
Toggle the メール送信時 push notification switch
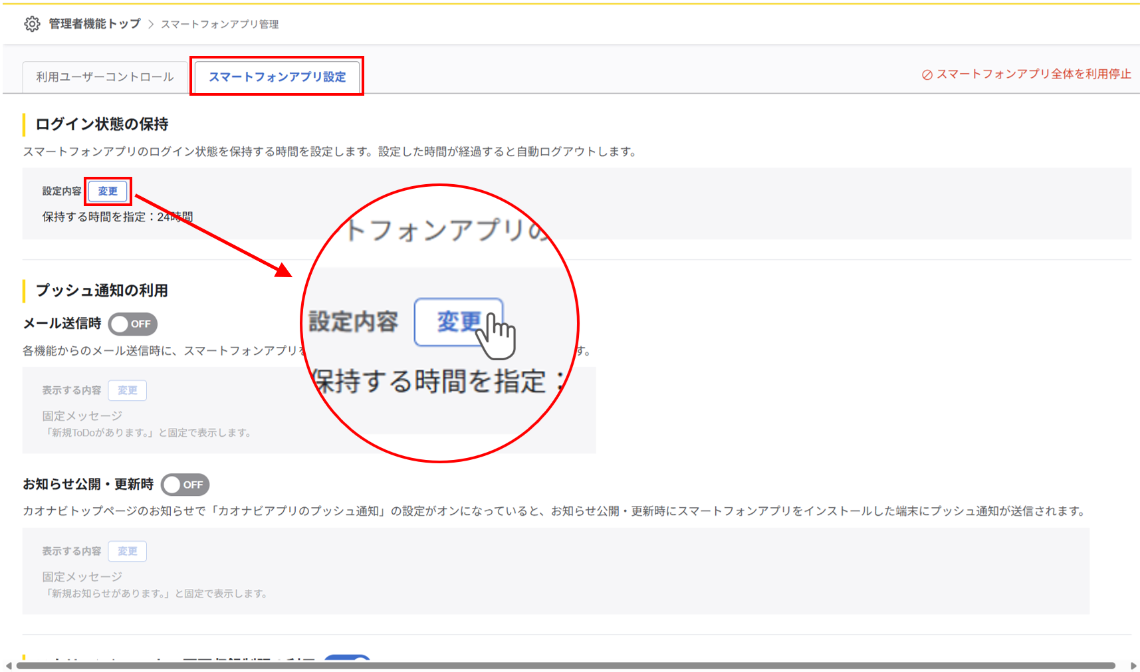133,324
